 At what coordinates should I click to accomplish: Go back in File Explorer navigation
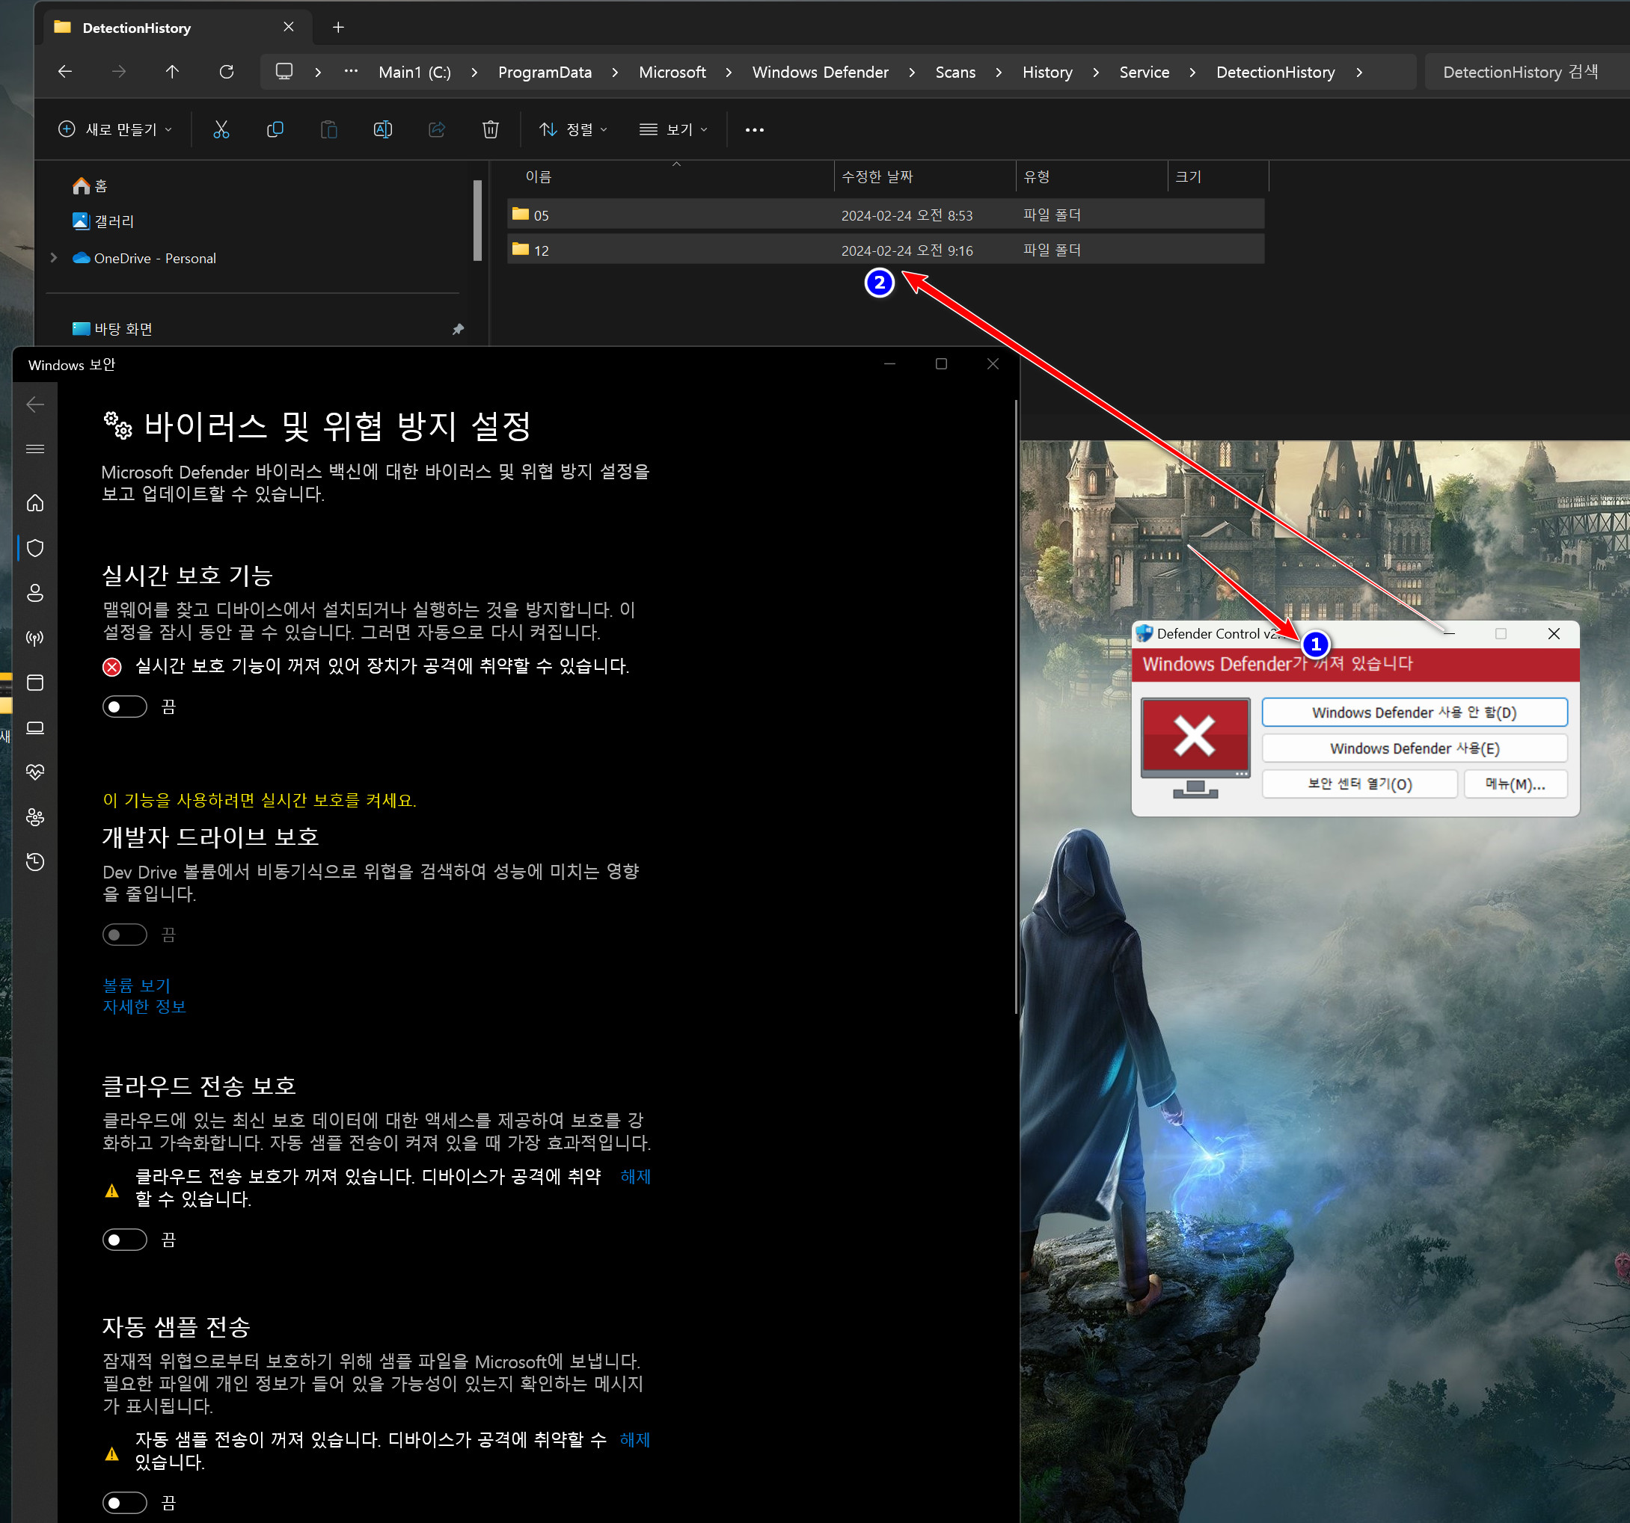pos(65,72)
